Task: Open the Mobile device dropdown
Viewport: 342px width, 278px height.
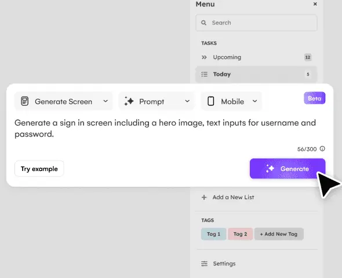Action: coord(231,101)
